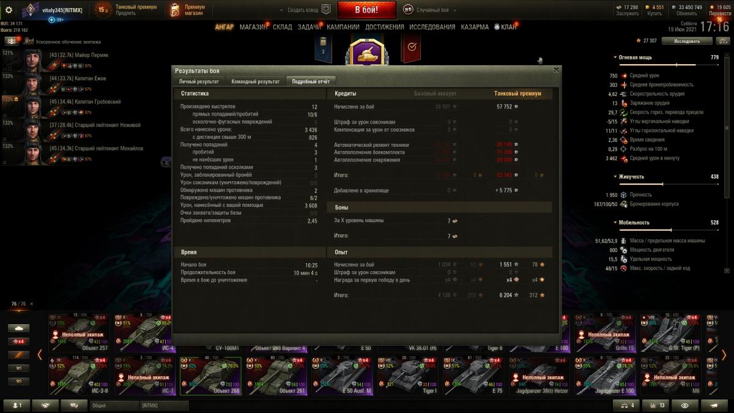Open the Достижения section
The width and height of the screenshot is (734, 413).
(385, 27)
